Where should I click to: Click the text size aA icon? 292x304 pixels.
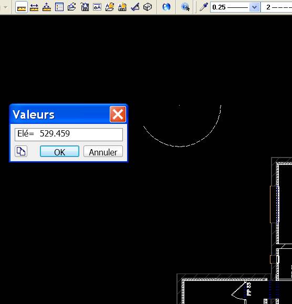coord(97,7)
